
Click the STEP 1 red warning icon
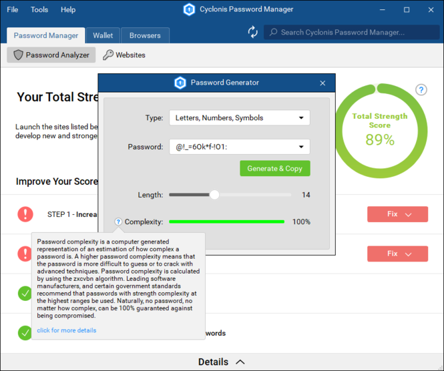click(x=25, y=214)
